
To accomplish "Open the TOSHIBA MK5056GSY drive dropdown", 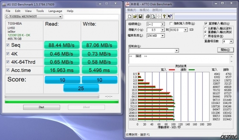I will pyautogui.click(x=34, y=16).
